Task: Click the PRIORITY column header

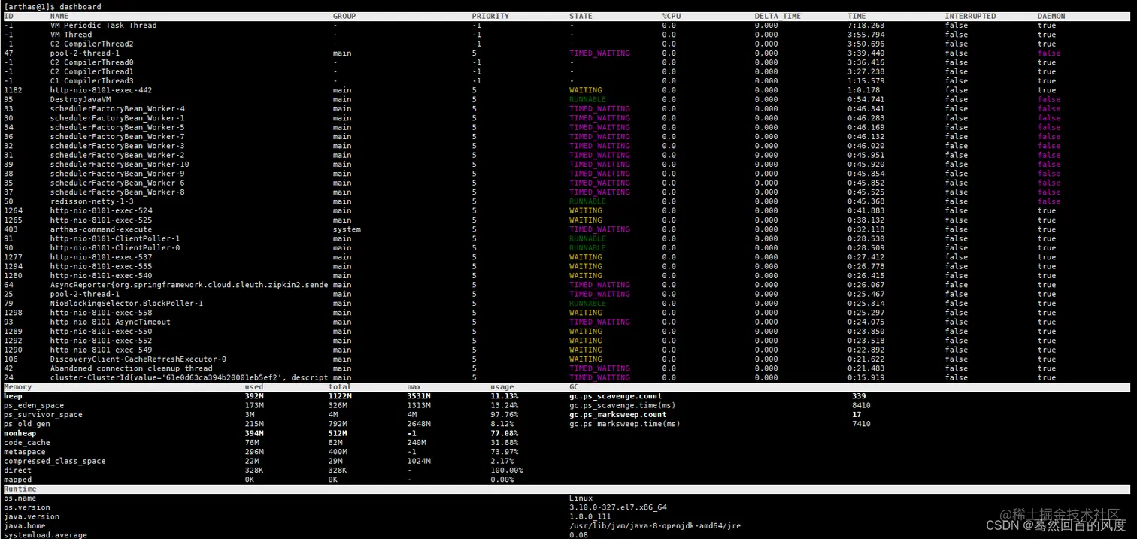Action: [x=490, y=16]
